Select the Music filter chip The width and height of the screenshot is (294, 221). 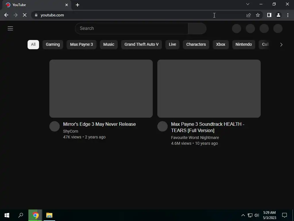click(109, 45)
